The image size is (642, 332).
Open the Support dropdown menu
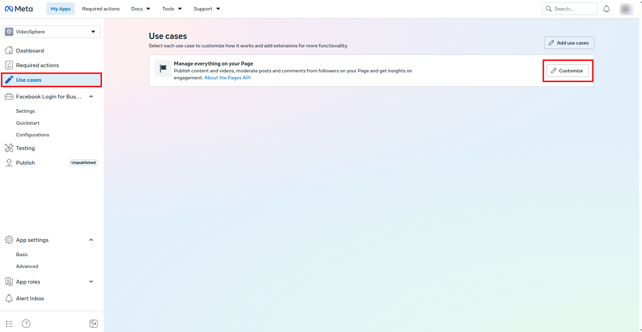point(207,9)
